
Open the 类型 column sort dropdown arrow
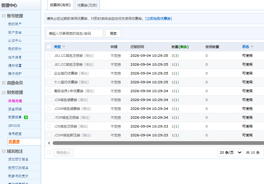point(64,47)
